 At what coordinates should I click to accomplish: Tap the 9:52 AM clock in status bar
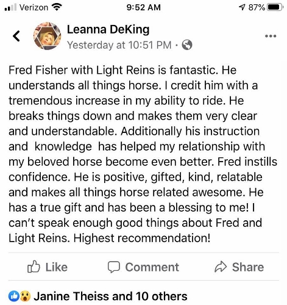[143, 7]
